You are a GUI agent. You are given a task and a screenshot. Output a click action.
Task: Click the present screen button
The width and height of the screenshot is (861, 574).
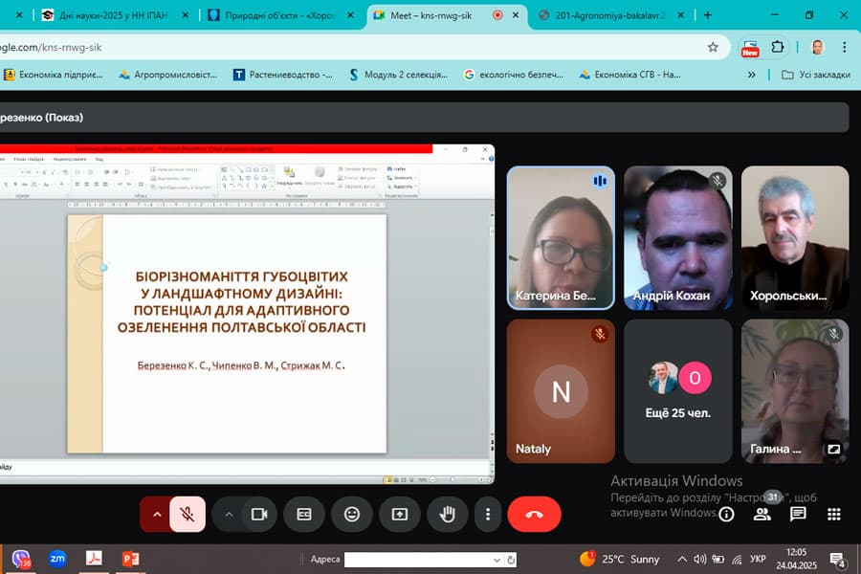click(x=399, y=514)
